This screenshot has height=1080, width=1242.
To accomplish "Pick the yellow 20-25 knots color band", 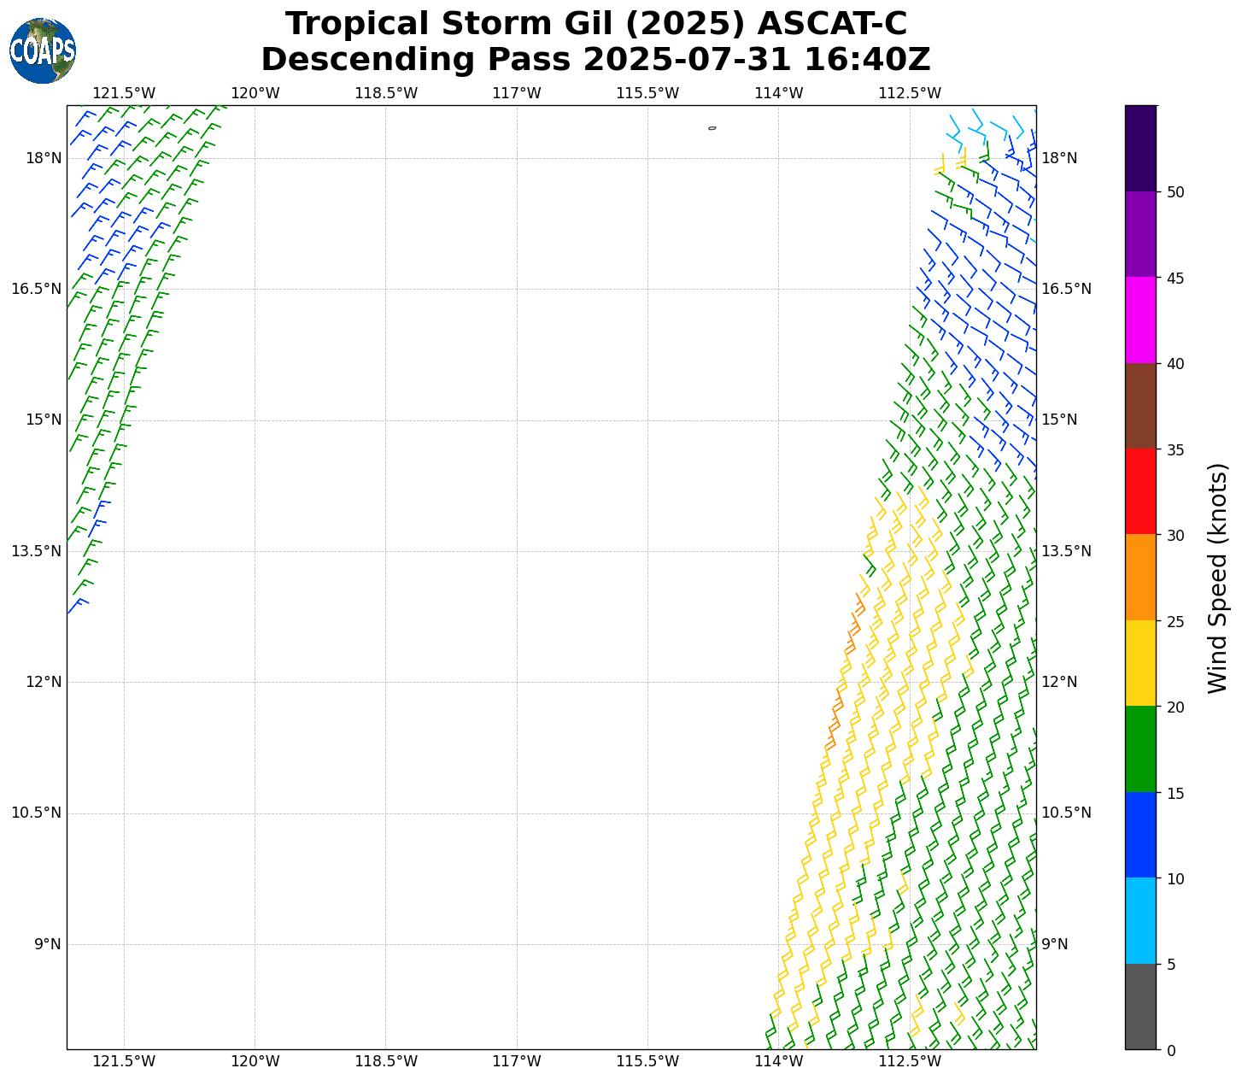I will [1139, 663].
